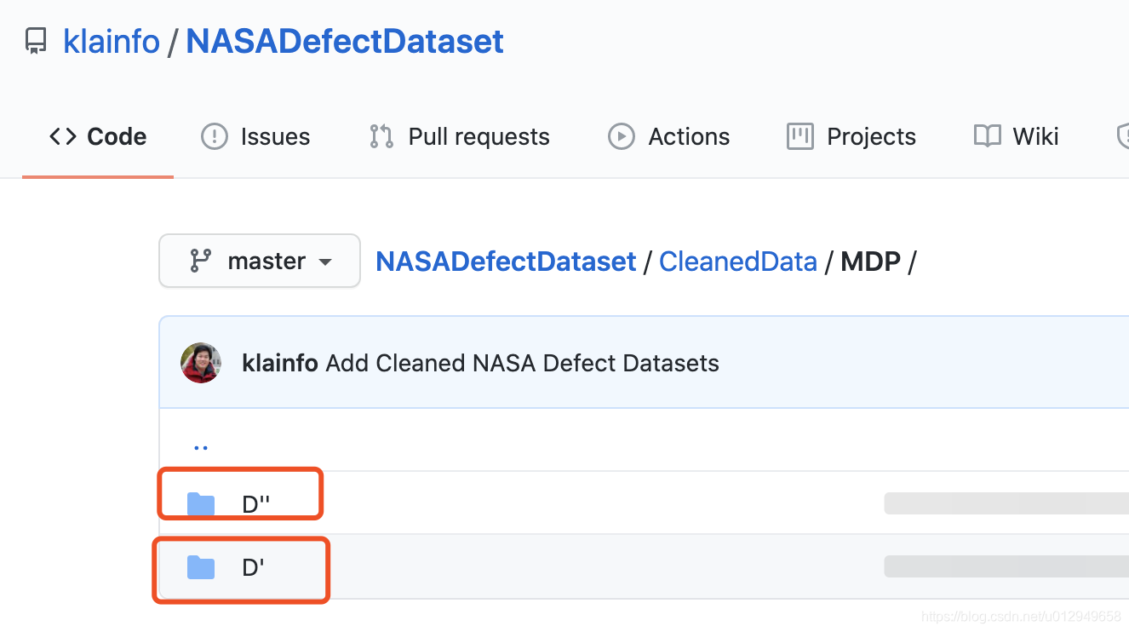This screenshot has width=1129, height=632.
Task: Click the repository book icon beside klainfo
Action: [x=36, y=42]
